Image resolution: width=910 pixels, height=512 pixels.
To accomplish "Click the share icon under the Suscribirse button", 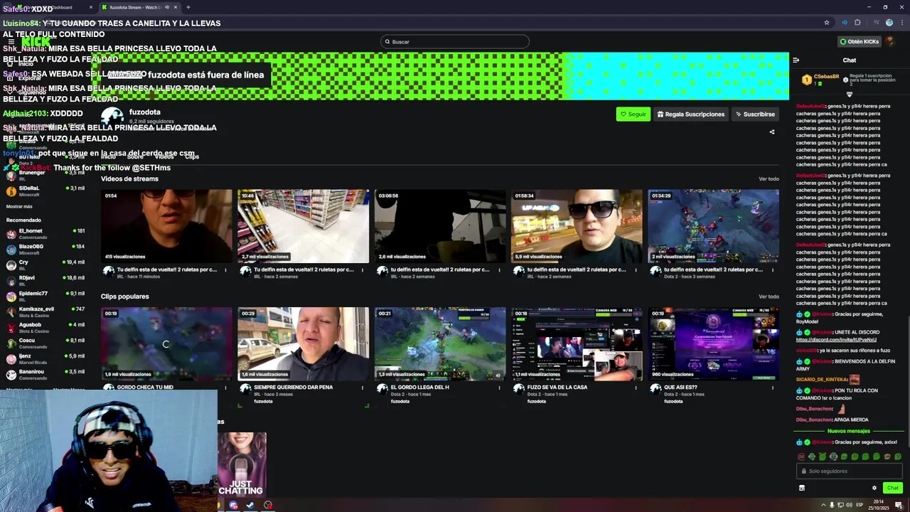I will [772, 132].
